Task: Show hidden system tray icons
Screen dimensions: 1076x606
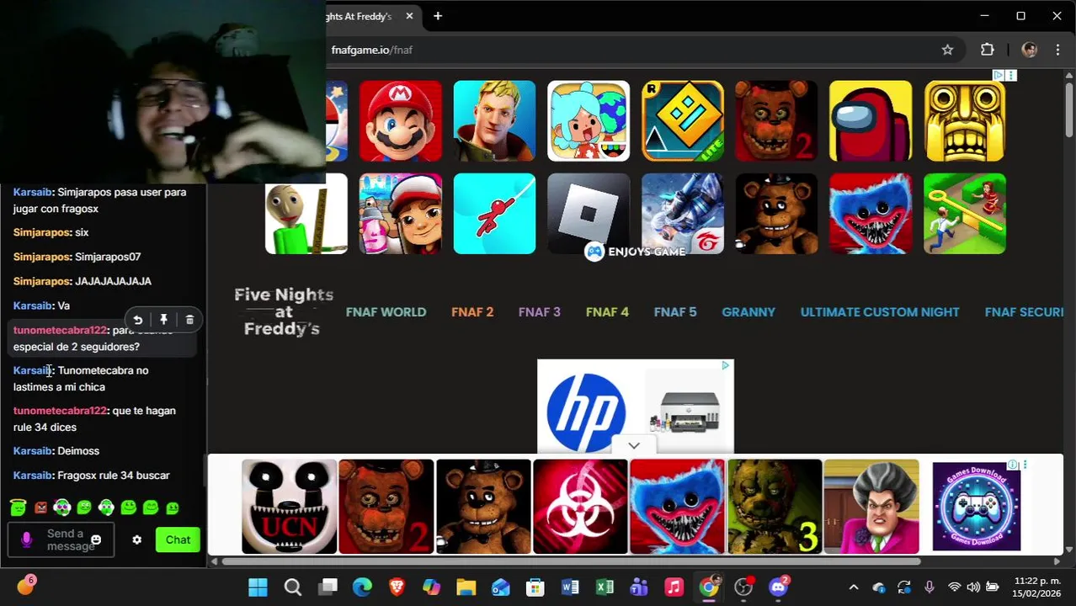Action: point(854,587)
